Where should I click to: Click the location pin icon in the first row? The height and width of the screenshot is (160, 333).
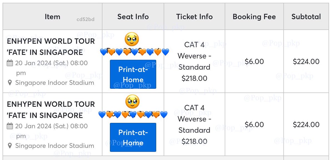point(10,83)
